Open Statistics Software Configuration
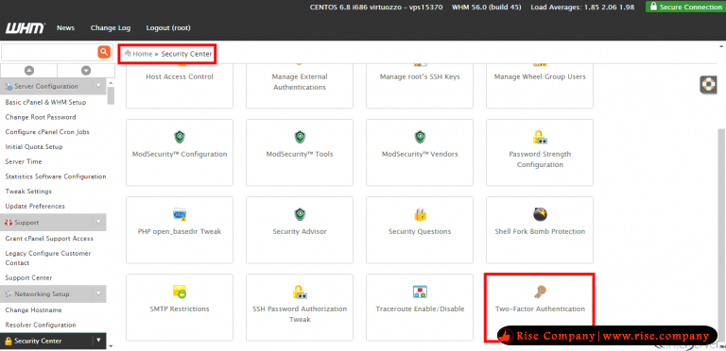The image size is (726, 351). click(x=56, y=176)
